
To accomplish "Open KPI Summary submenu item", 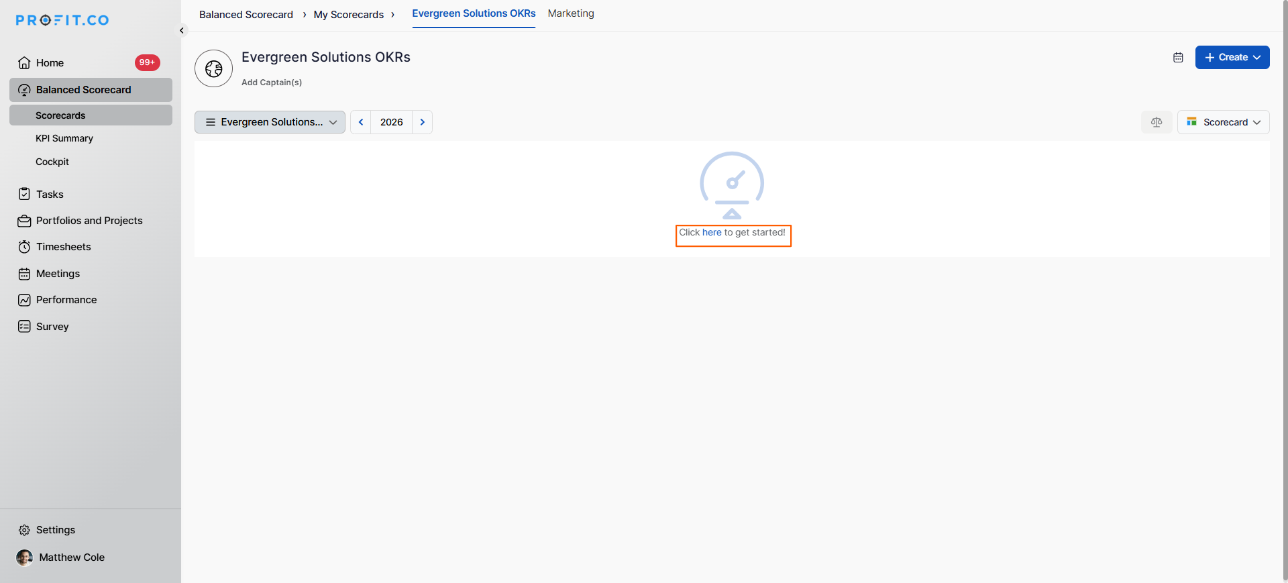I will tap(64, 138).
